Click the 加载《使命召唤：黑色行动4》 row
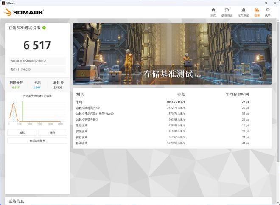Image resolution: width=280 pixels, height=205 pixels. (95, 114)
